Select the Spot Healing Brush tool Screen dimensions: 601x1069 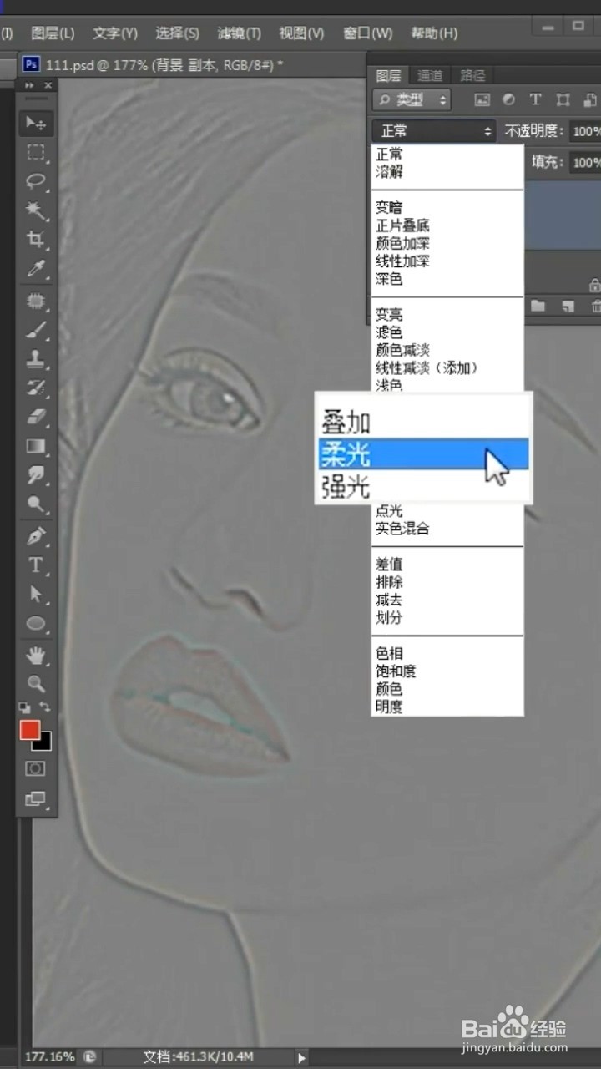(36, 301)
